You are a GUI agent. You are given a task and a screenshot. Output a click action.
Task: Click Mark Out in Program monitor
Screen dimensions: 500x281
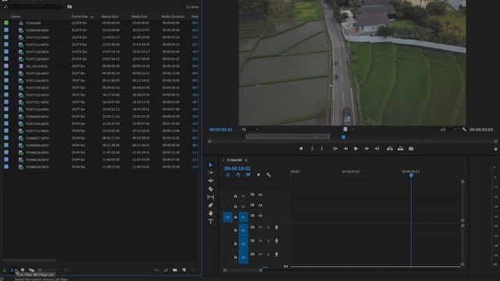click(x=322, y=148)
